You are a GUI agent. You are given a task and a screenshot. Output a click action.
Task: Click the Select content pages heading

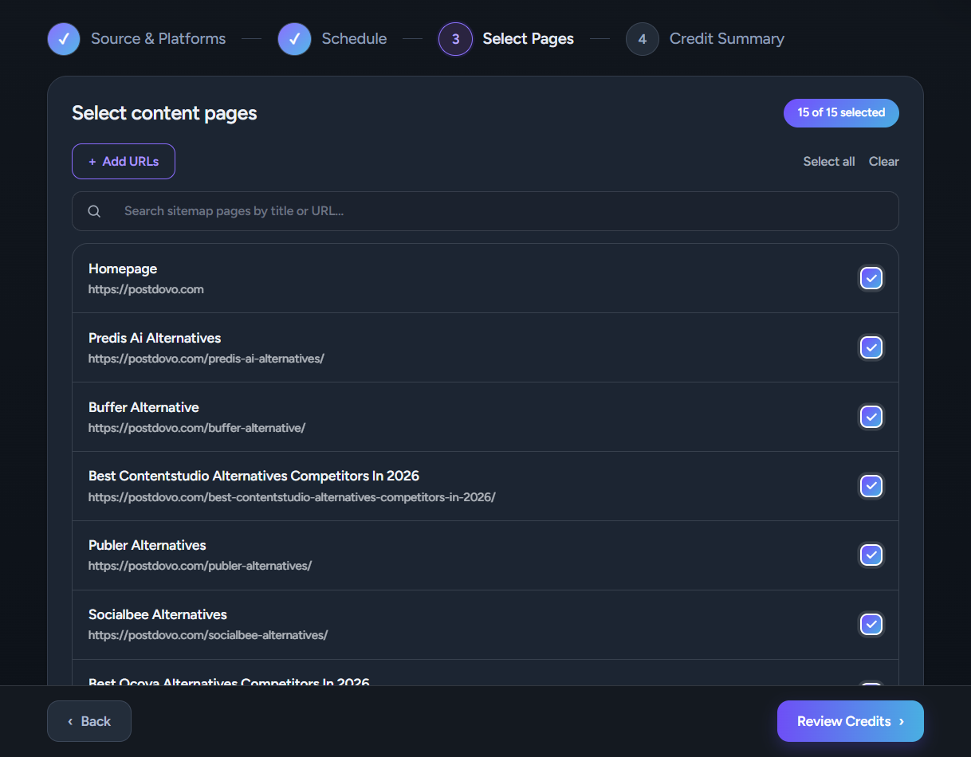pyautogui.click(x=164, y=113)
